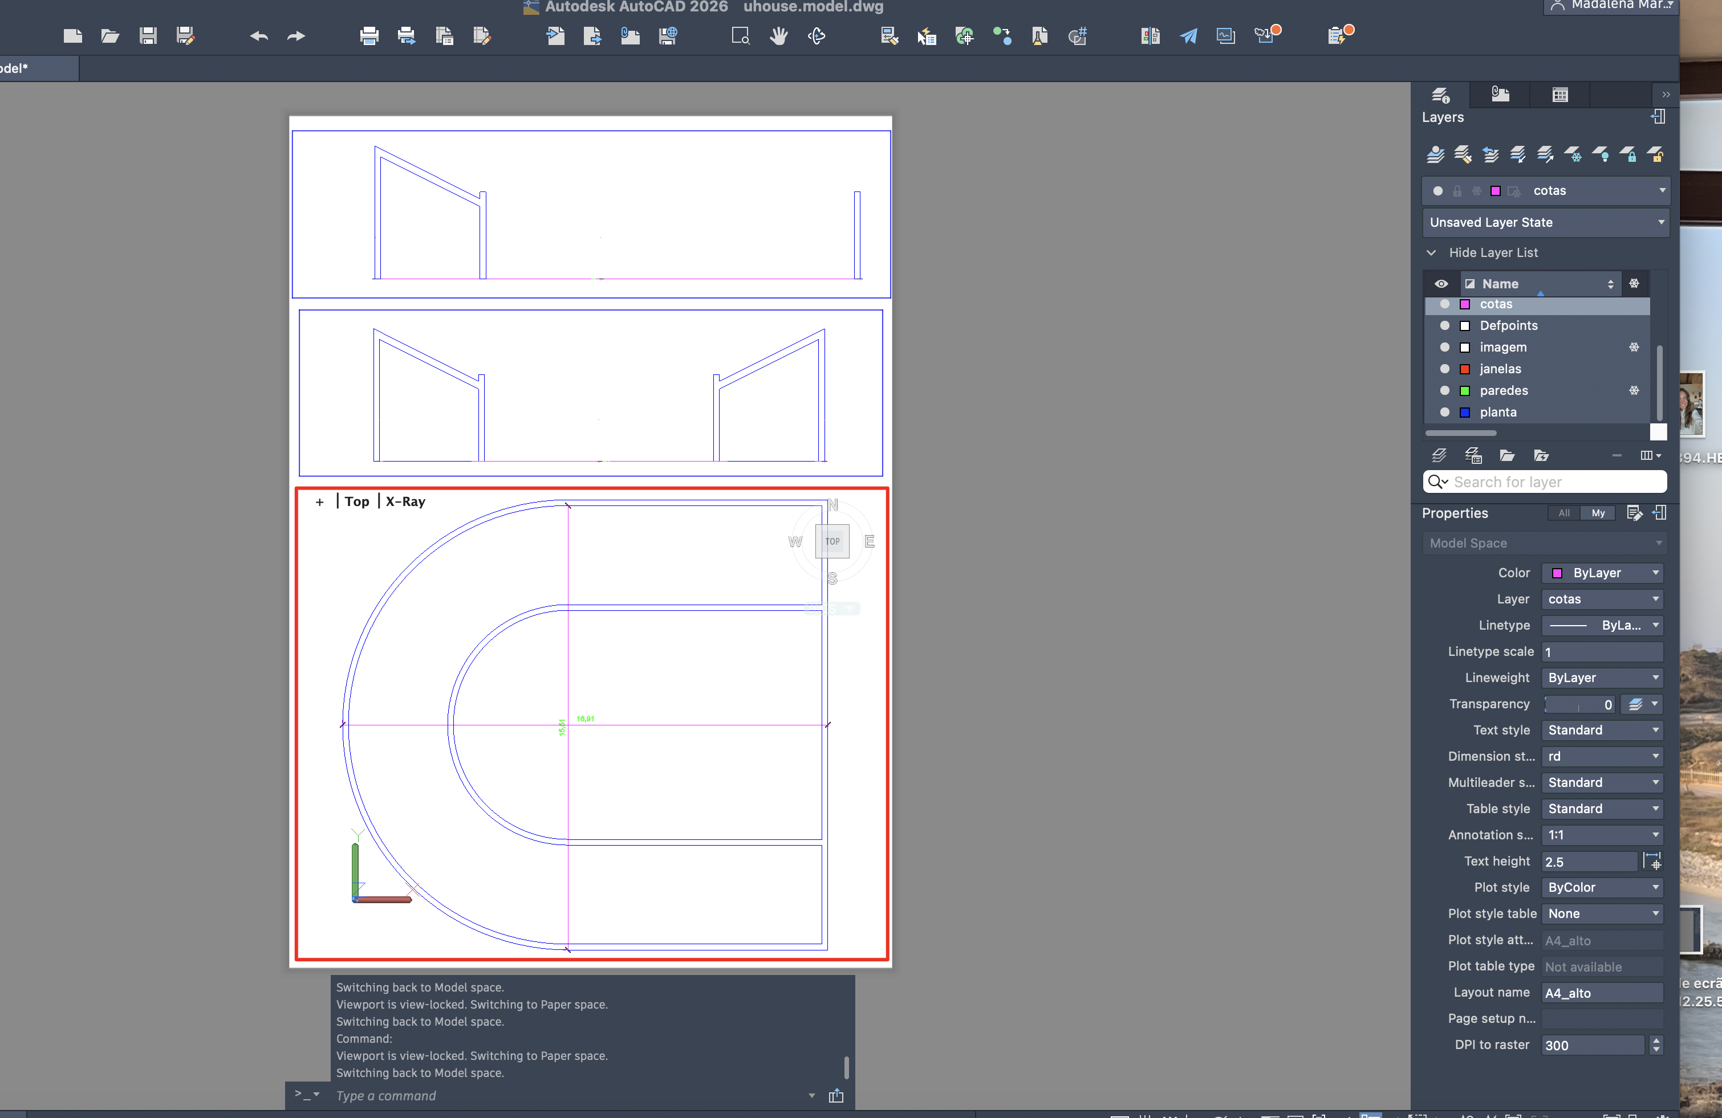Viewport: 1722px width, 1118px height.
Task: Collapse the Hide Layer List chevron
Action: pos(1431,252)
